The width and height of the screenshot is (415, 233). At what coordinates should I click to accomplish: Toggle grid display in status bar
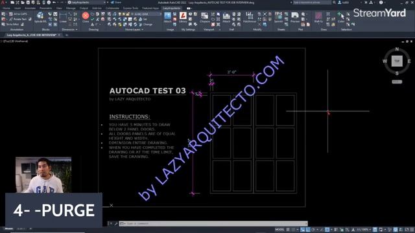click(x=288, y=230)
